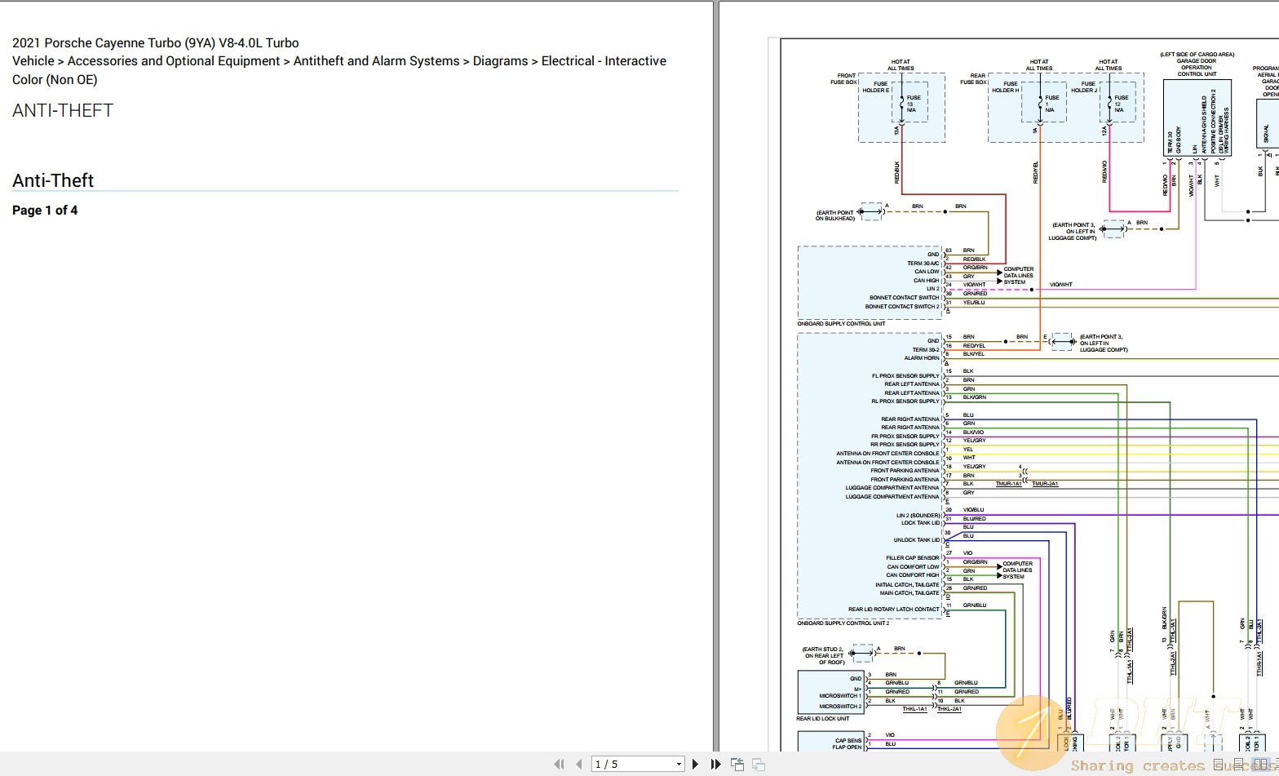Click the 'Page 1 of 4' text

pos(45,211)
